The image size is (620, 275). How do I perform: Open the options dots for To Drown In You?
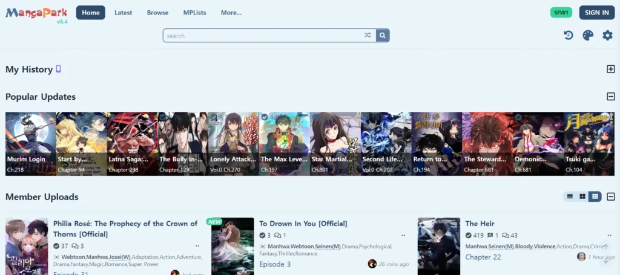pos(403,236)
